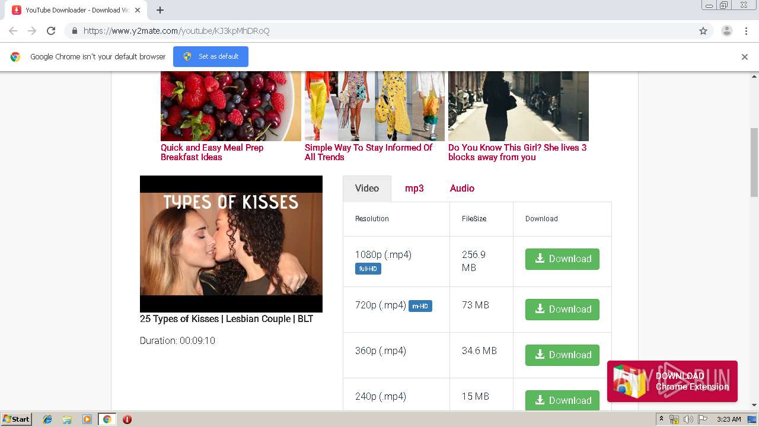This screenshot has height=427, width=759.
Task: Download the 1080p mp4 video
Action: pyautogui.click(x=562, y=259)
